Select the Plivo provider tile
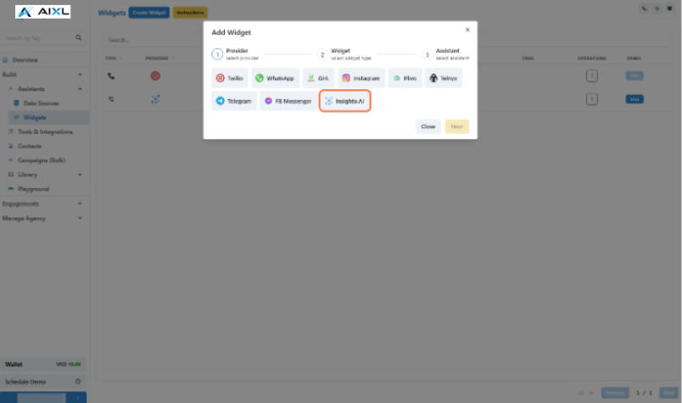Screen dimensions: 682x403 click(405, 78)
